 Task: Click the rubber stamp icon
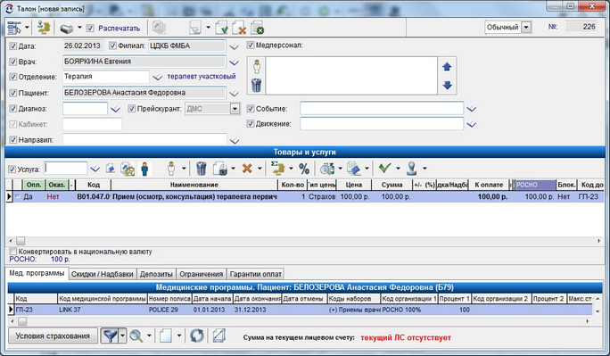pyautogui.click(x=412, y=169)
